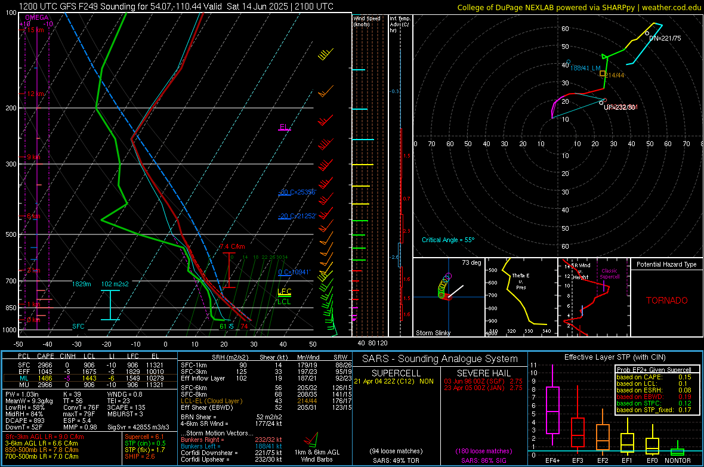
Task: Select the MU parcel row
Action: tap(90, 384)
